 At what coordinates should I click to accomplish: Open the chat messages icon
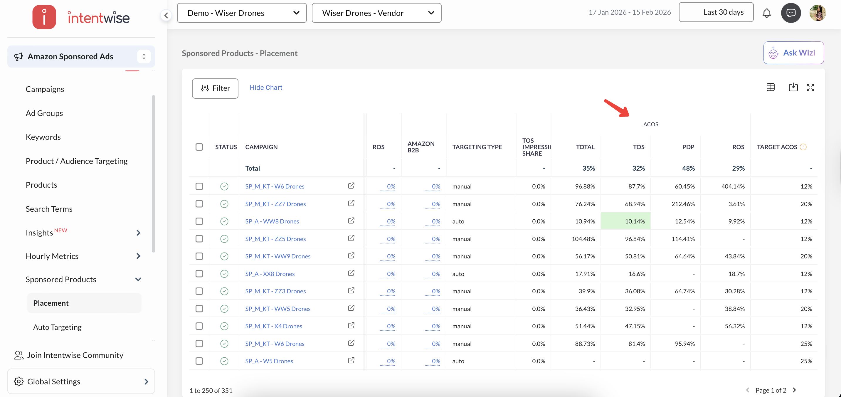[790, 13]
